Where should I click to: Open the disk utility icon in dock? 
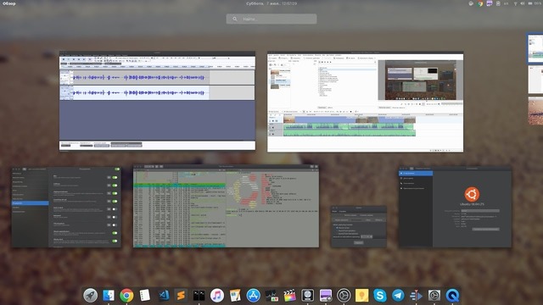[307, 296]
